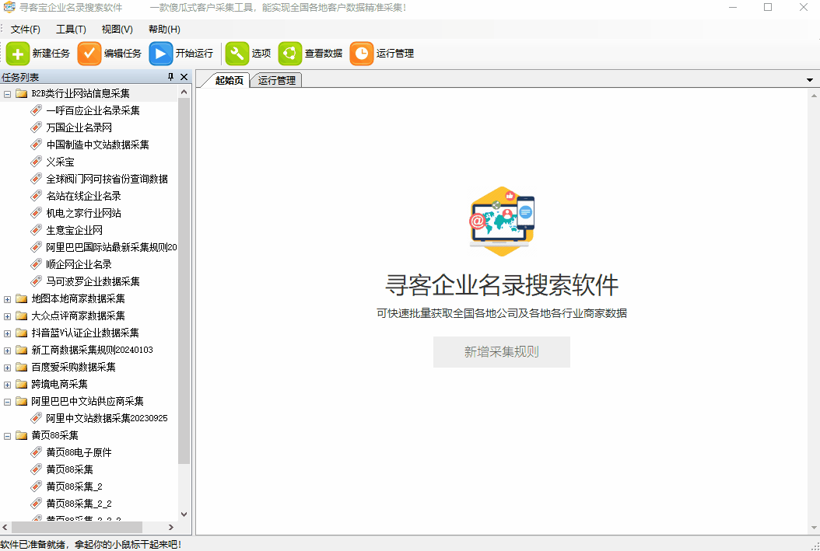Open the tab list dropdown arrow at top right
The image size is (820, 551).
(810, 80)
